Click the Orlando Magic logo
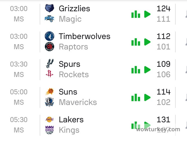This screenshot has width=187, height=142. click(x=49, y=19)
